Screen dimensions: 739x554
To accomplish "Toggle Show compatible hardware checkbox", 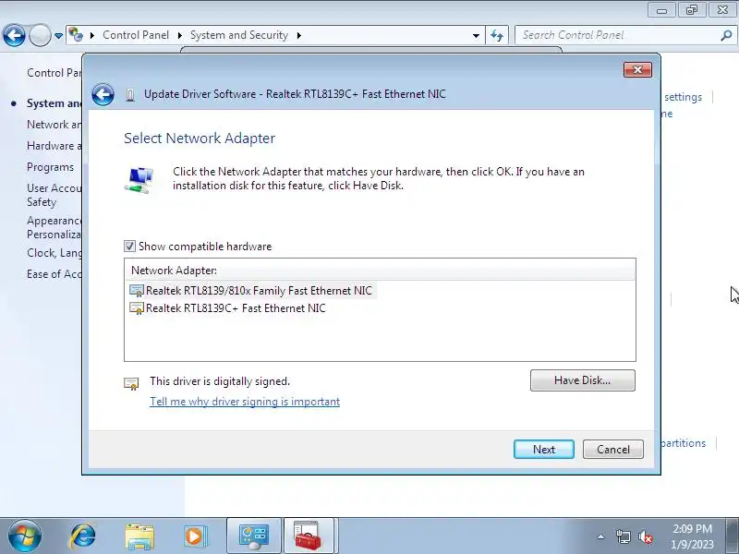I will pos(129,247).
